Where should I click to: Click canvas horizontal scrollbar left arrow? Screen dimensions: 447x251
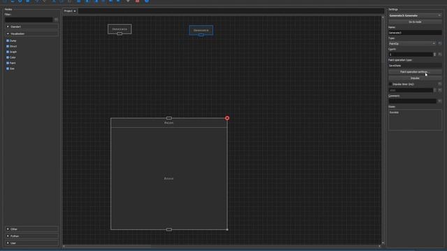tap(64, 246)
